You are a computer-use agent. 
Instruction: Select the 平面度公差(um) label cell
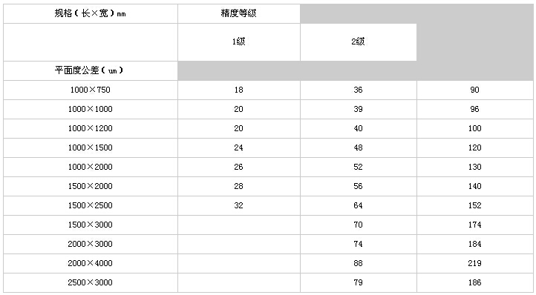point(91,70)
